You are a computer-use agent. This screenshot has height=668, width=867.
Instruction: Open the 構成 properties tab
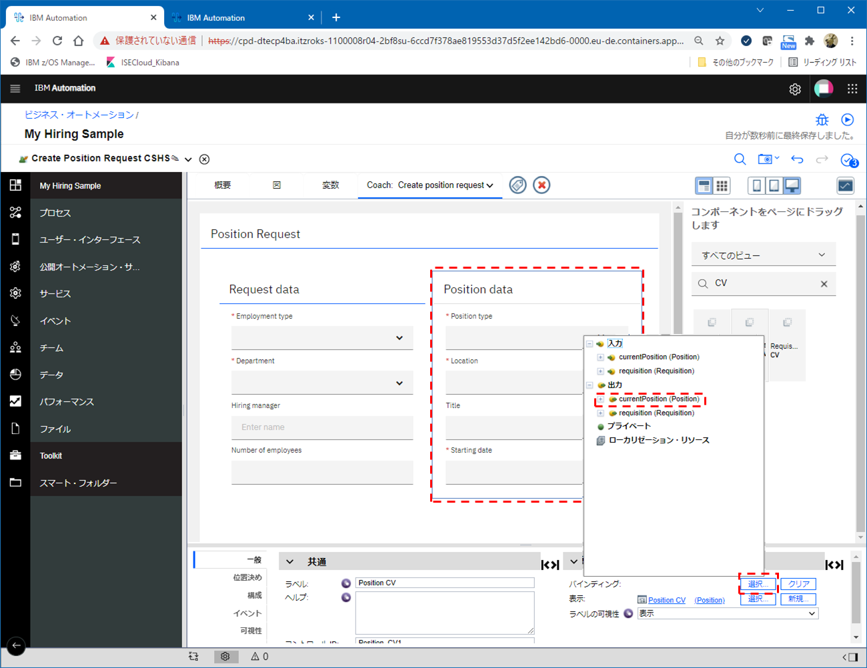click(255, 595)
